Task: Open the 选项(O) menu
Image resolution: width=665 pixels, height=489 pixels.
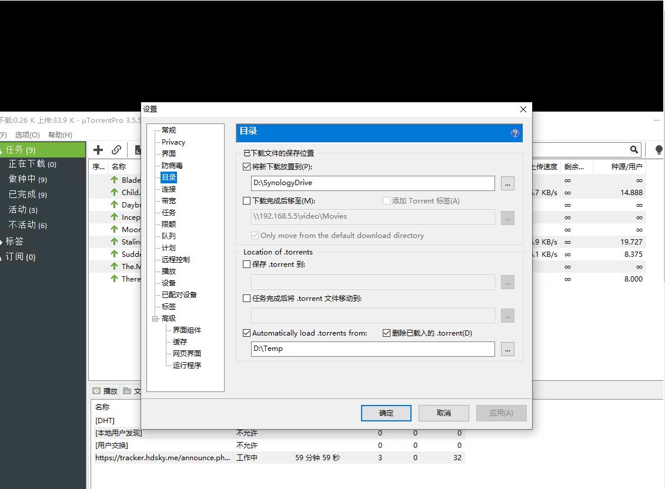Action: [27, 135]
